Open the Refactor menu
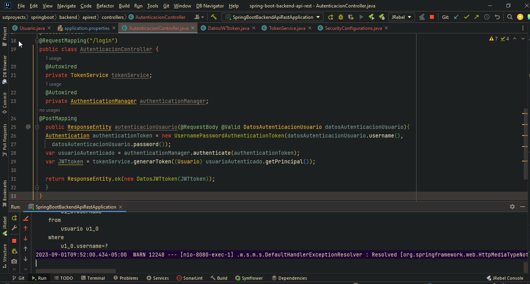 tap(105, 6)
